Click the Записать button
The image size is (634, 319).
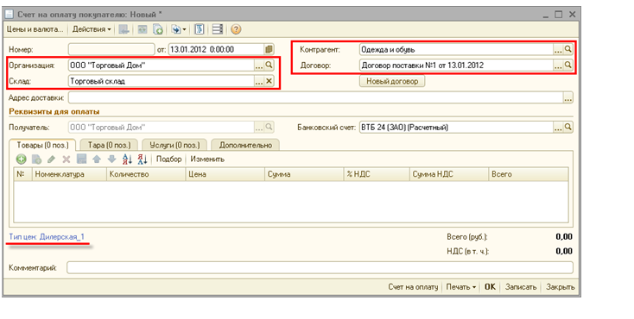pyautogui.click(x=521, y=287)
